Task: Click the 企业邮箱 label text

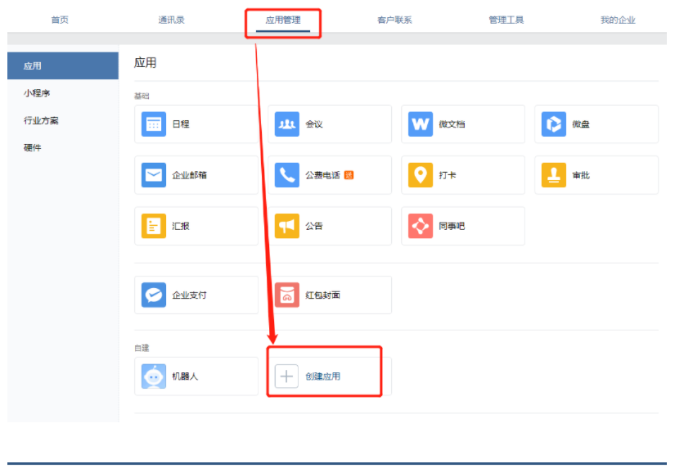Action: click(x=190, y=175)
